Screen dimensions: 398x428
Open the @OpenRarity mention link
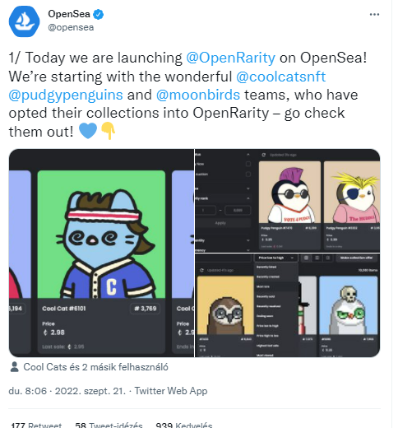coord(231,58)
